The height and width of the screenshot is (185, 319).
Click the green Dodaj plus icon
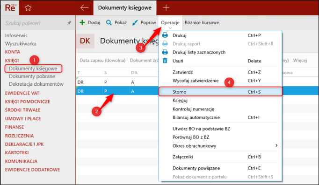pos(82,22)
